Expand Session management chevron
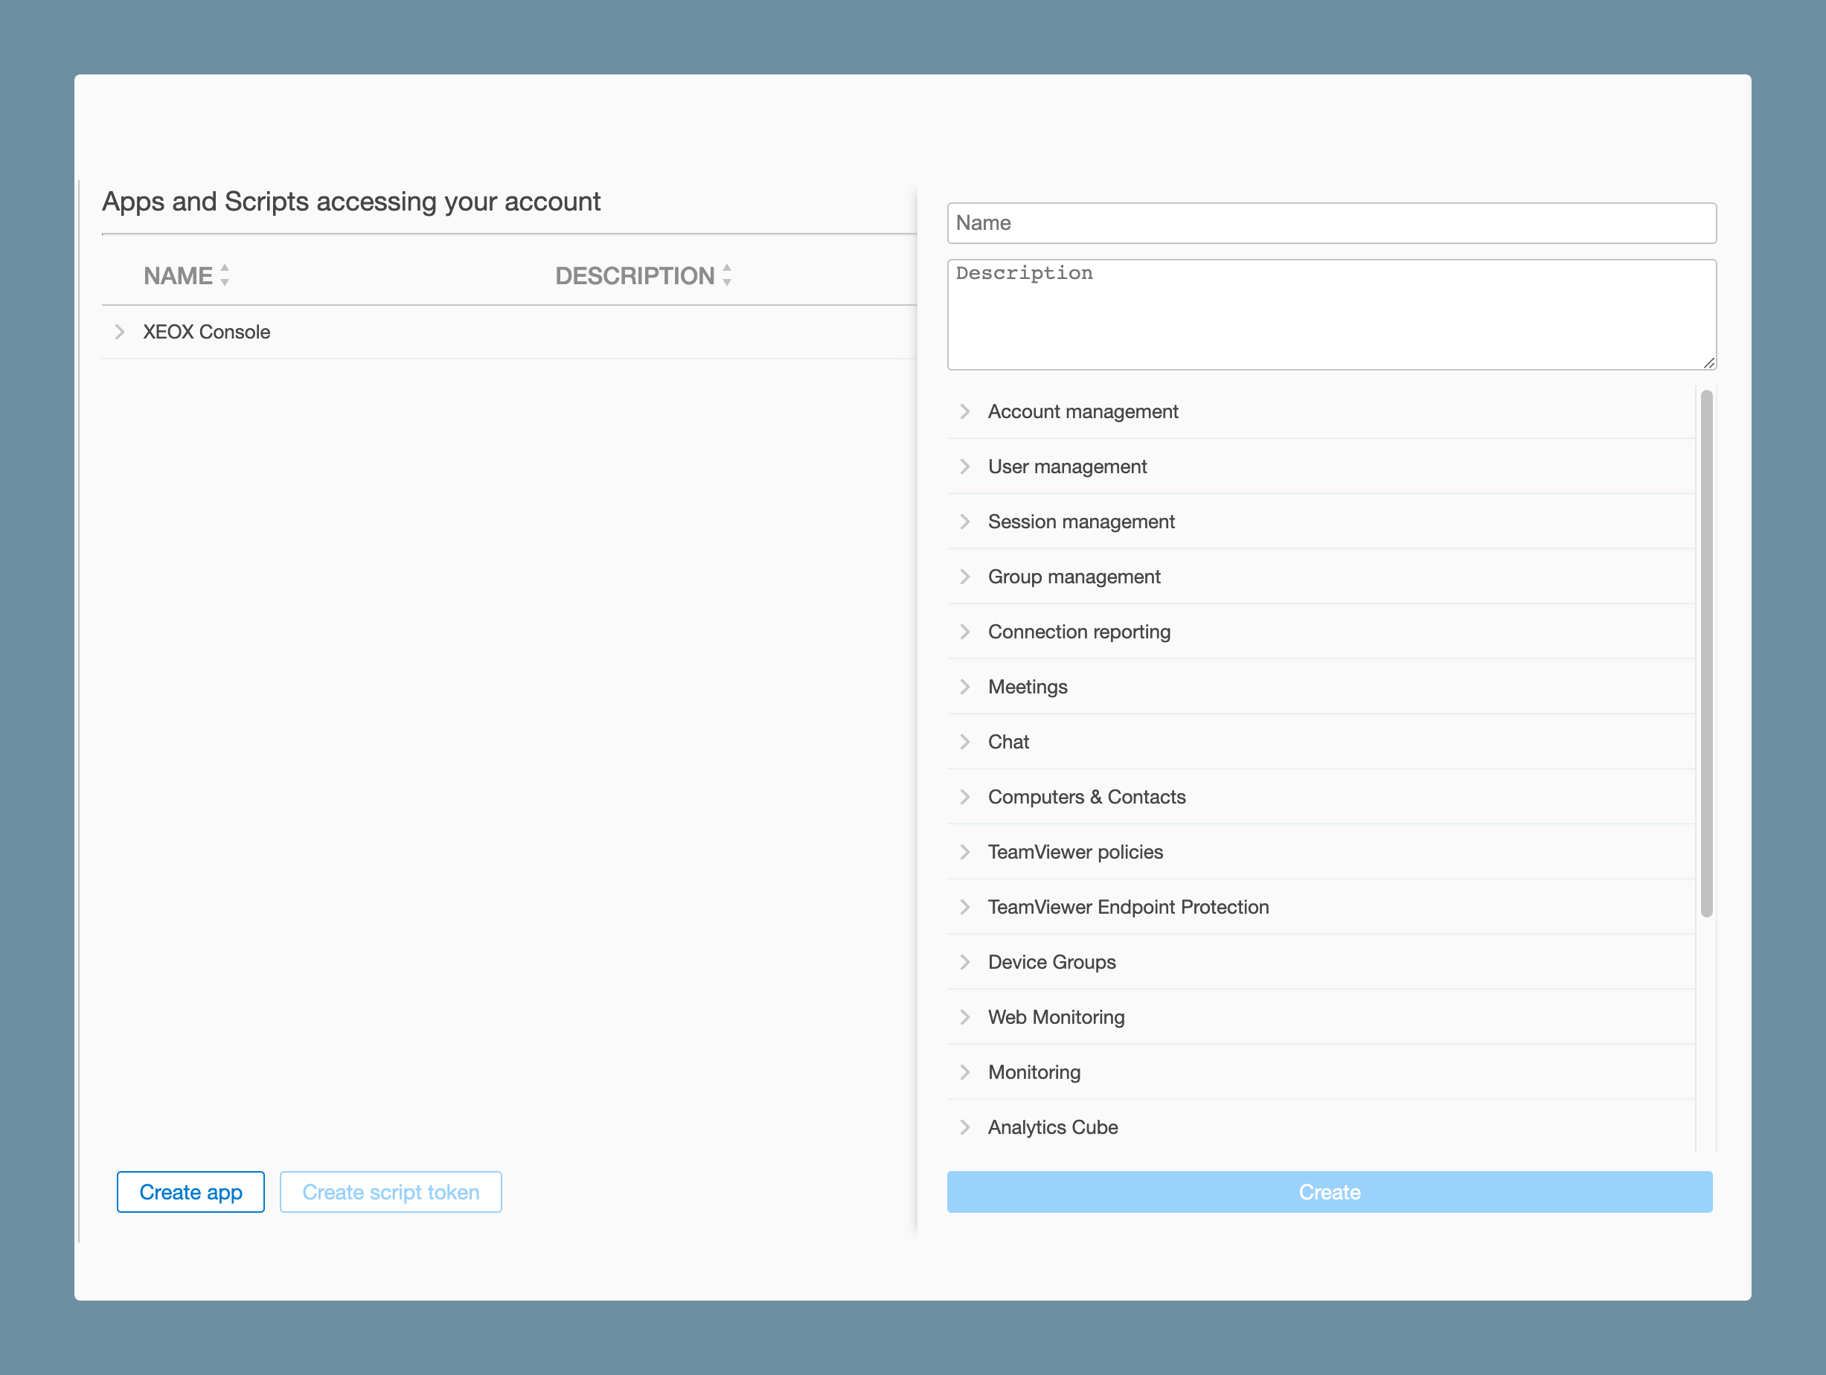 tap(964, 522)
